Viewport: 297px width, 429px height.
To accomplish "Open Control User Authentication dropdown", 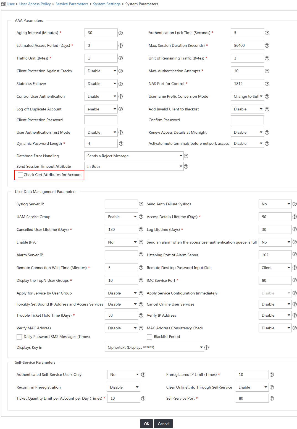I will click(101, 96).
